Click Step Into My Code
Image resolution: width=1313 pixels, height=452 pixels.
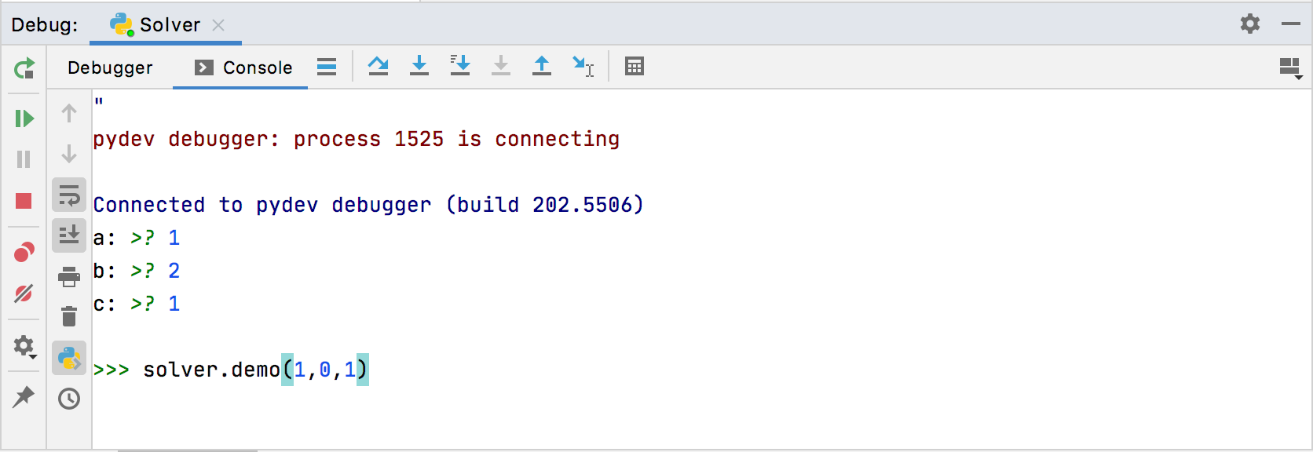[x=460, y=67]
